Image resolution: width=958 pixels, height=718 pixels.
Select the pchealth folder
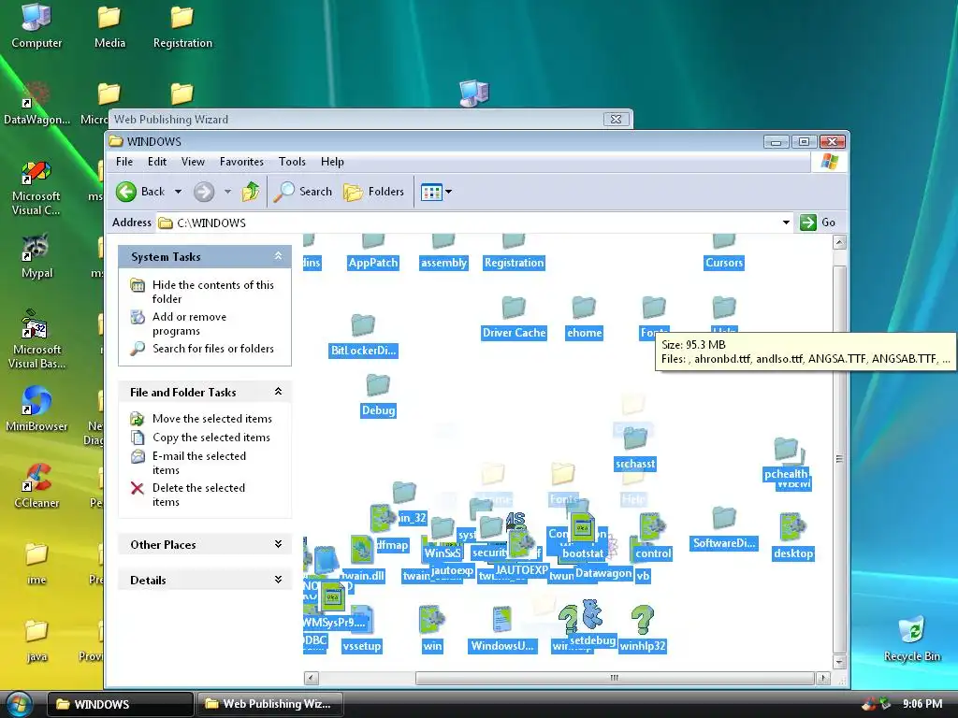(786, 459)
